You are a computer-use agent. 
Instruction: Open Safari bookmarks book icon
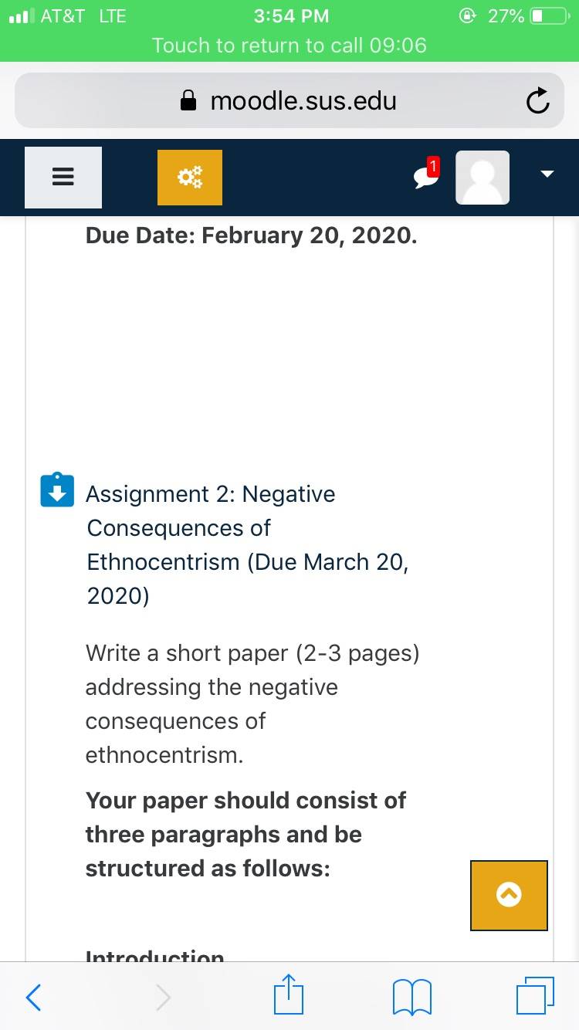[411, 997]
